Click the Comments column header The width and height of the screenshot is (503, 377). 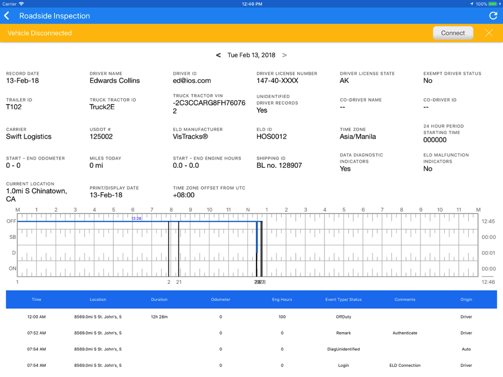pyautogui.click(x=405, y=300)
